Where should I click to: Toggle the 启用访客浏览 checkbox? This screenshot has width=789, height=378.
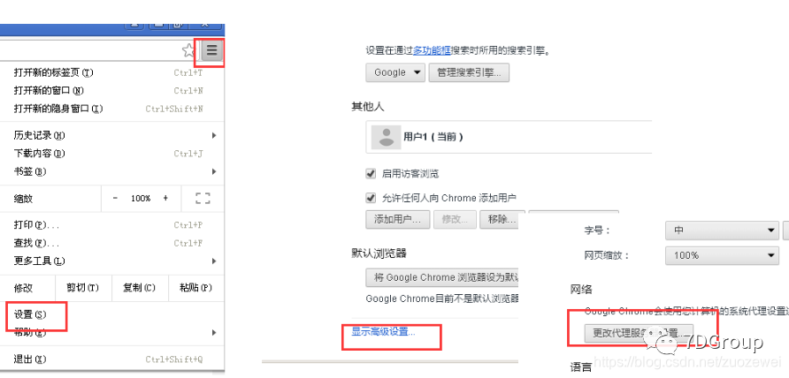coord(371,173)
